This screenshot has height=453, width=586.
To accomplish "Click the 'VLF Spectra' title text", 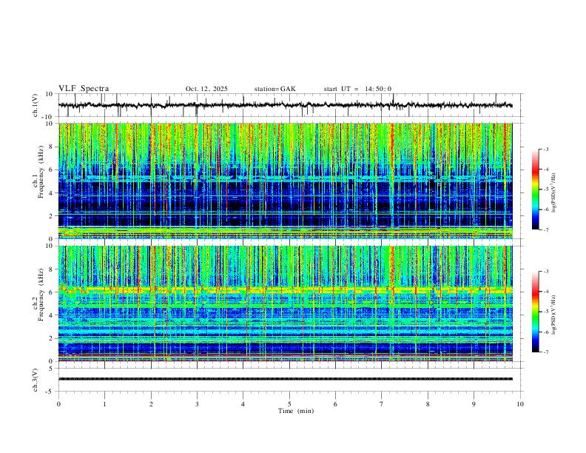I will point(84,89).
